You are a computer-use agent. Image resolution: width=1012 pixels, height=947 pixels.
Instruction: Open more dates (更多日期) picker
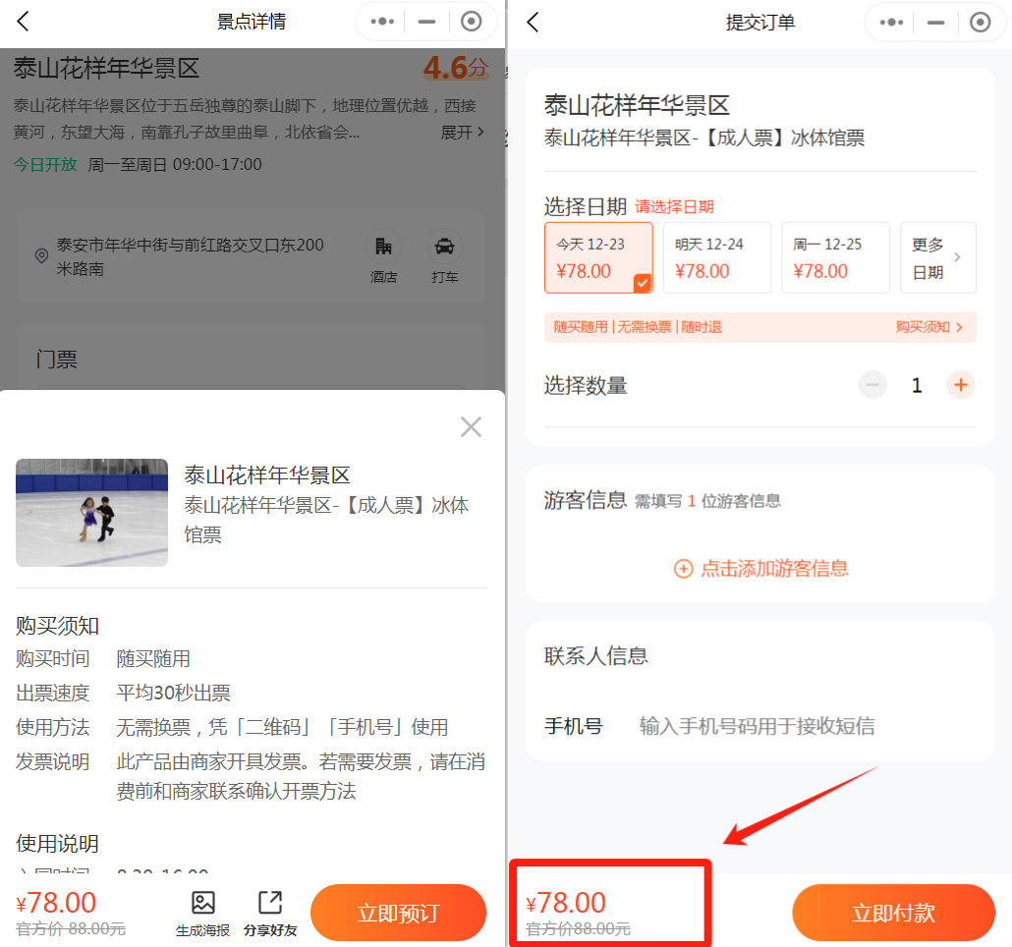(937, 258)
